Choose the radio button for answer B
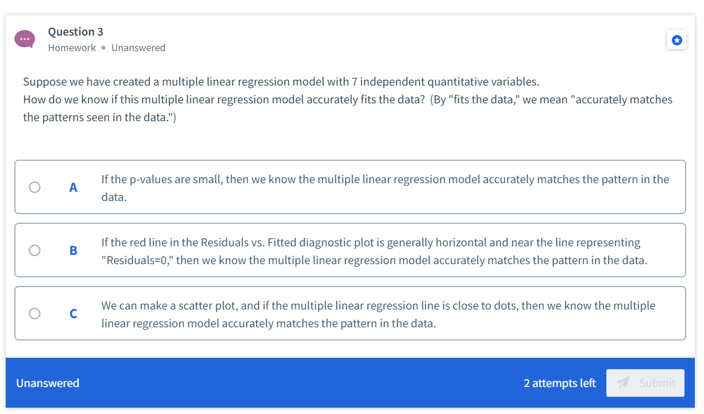This screenshot has width=704, height=414. point(34,250)
